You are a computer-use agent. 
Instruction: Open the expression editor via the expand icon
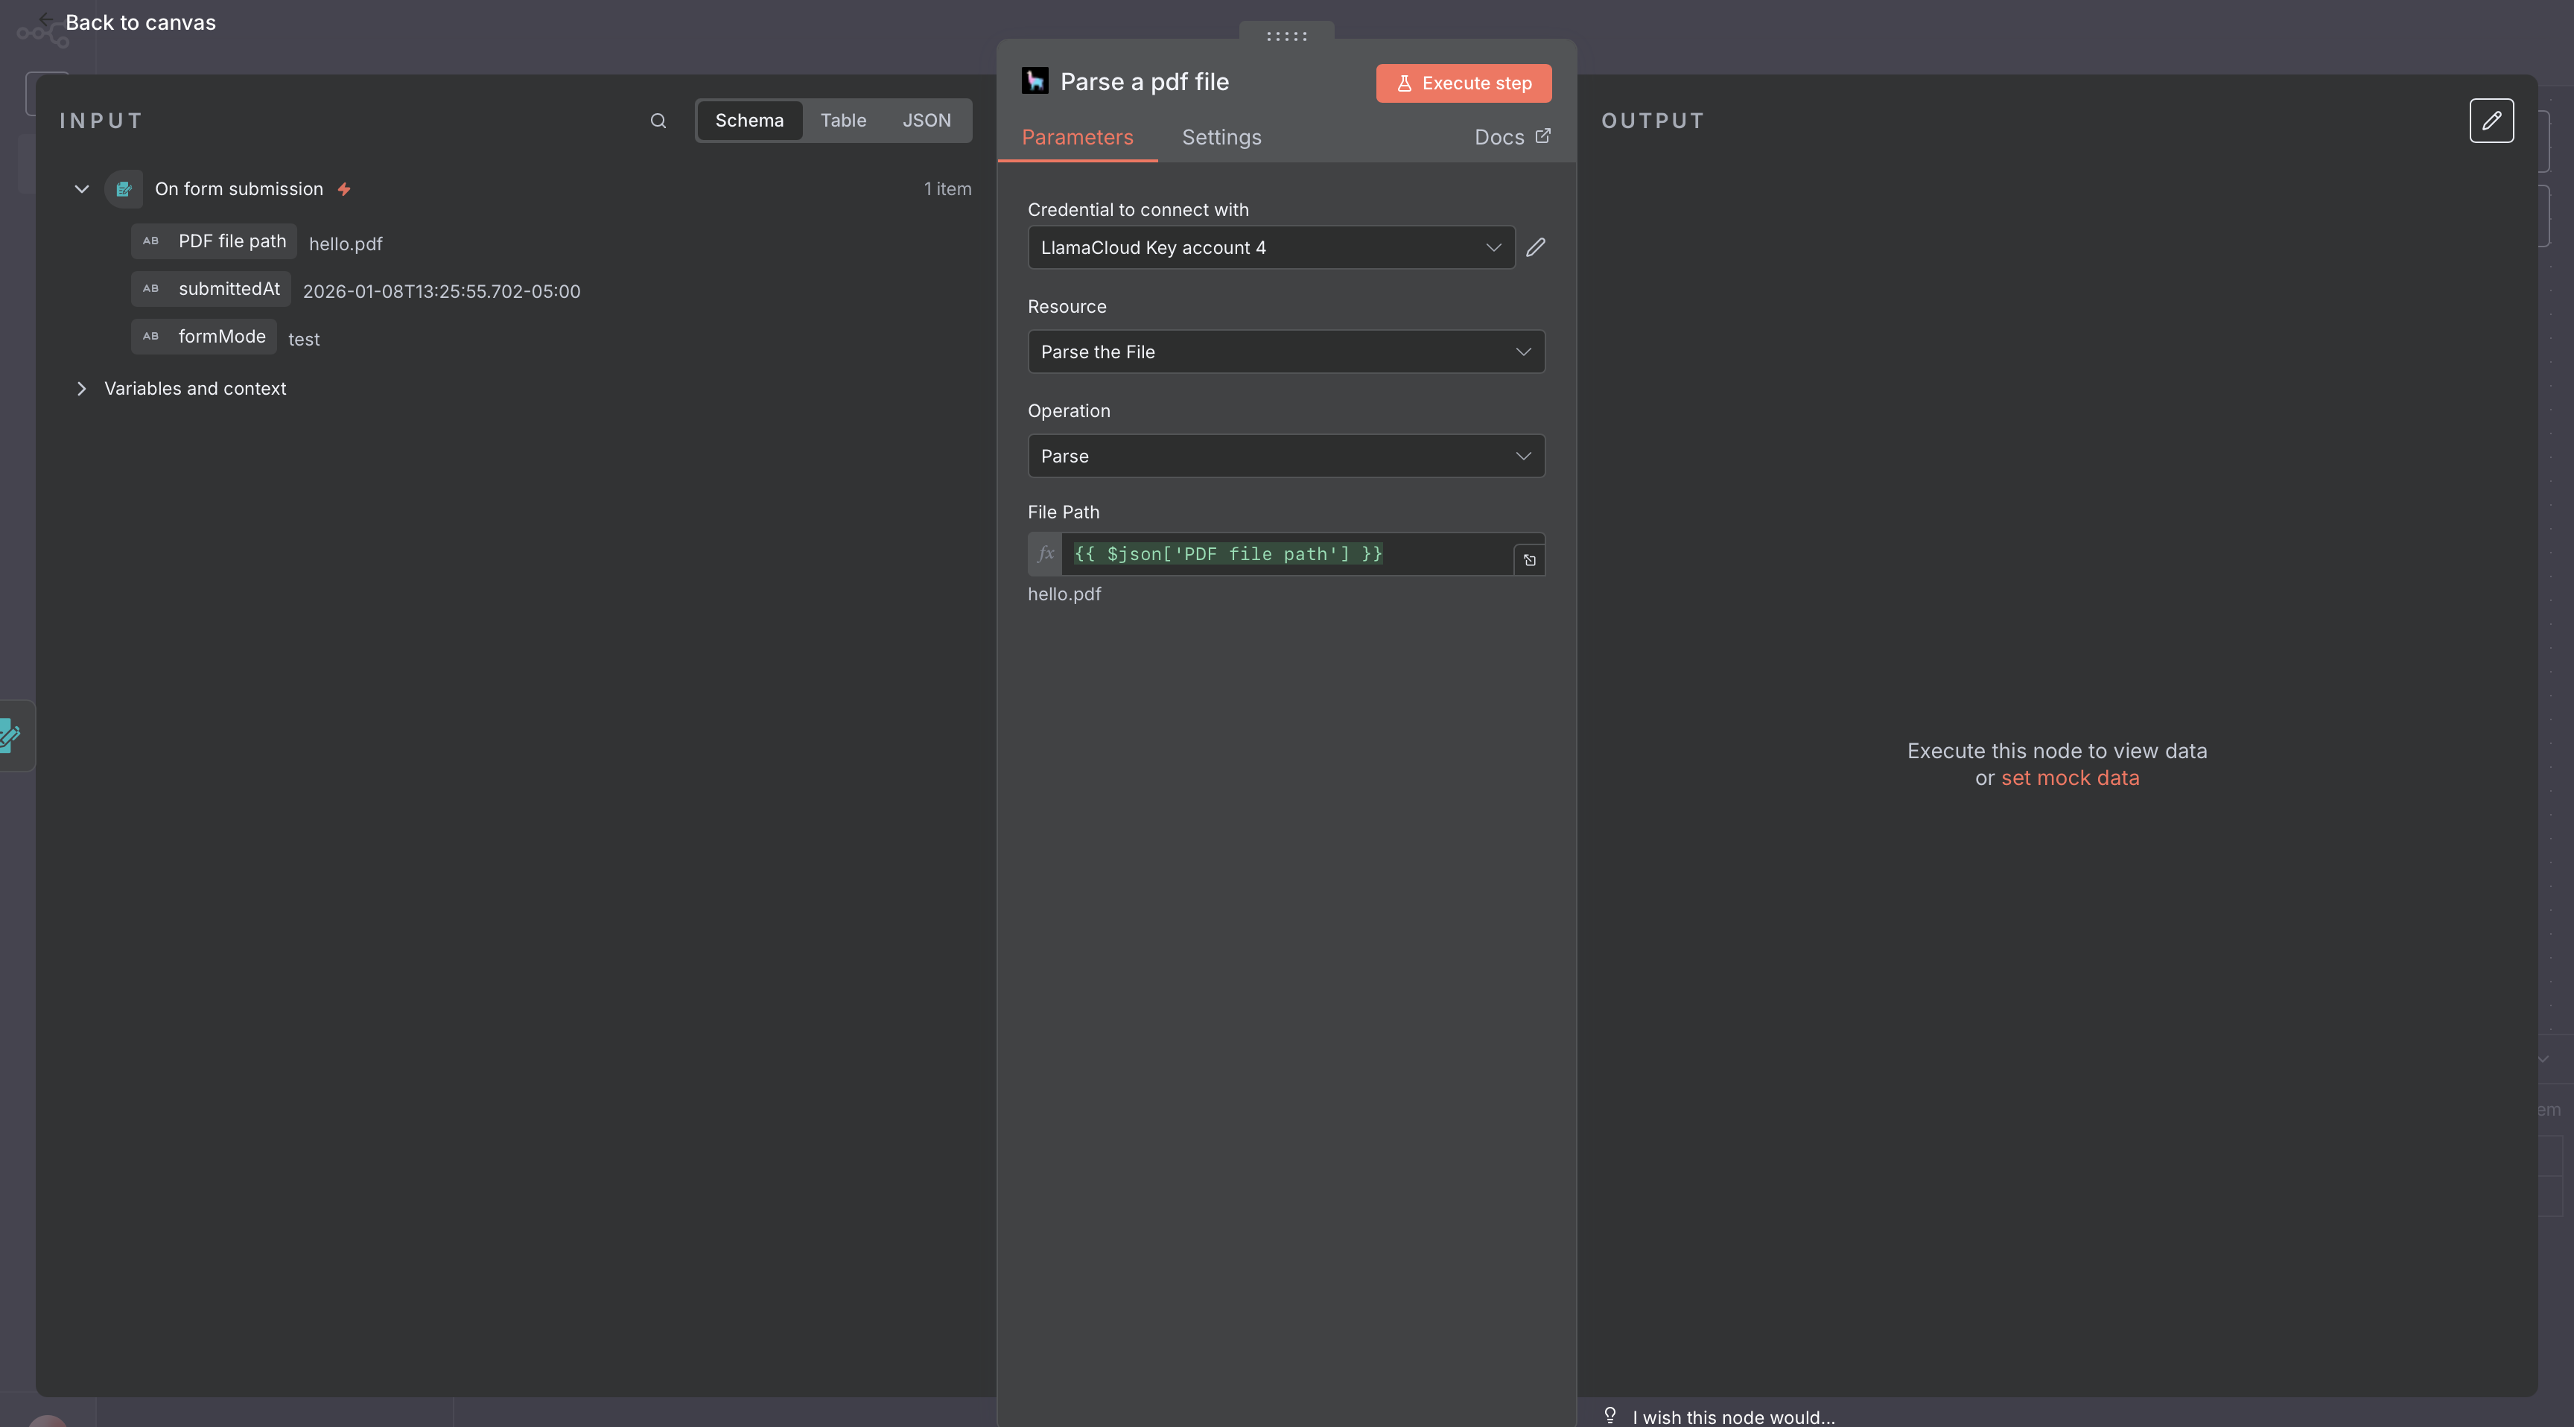tap(1529, 559)
